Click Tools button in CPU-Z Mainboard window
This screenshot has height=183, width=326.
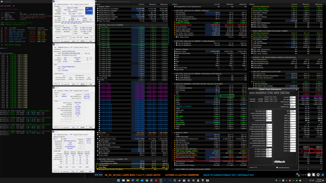pyautogui.click(x=73, y=84)
